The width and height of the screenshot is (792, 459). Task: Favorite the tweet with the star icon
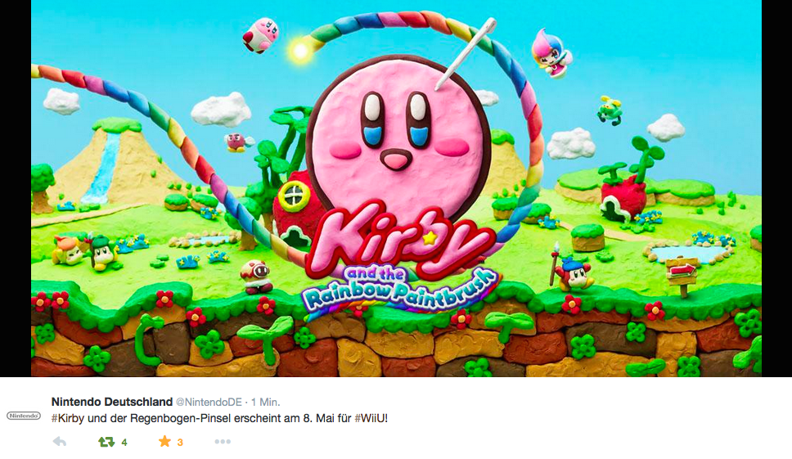click(164, 441)
